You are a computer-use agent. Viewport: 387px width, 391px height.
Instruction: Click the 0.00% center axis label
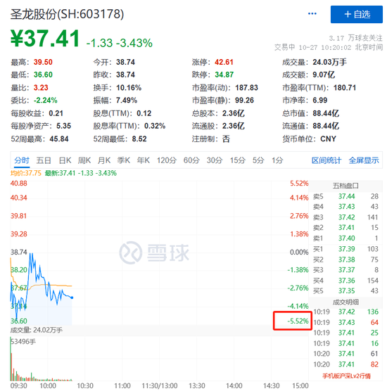(299, 252)
